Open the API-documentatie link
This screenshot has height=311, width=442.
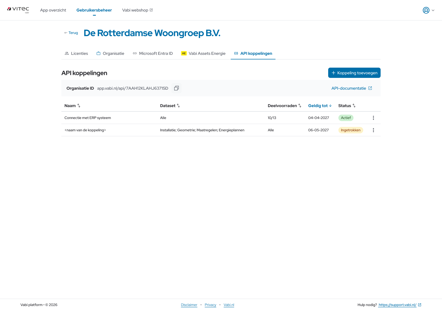(x=352, y=88)
